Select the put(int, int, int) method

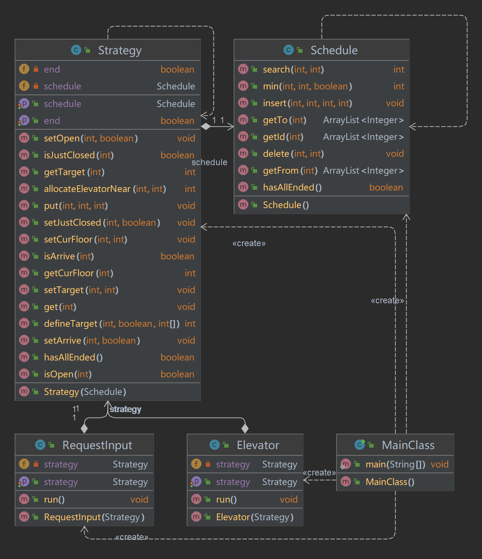pyautogui.click(x=108, y=206)
